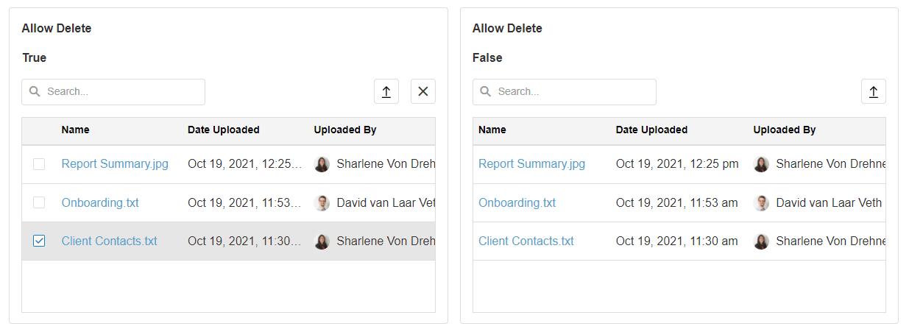Image resolution: width=909 pixels, height=332 pixels.
Task: Click David van Laar's avatar in the right table
Action: click(x=761, y=203)
